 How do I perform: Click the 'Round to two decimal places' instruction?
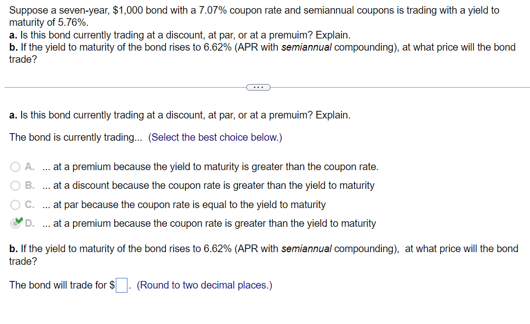click(202, 285)
